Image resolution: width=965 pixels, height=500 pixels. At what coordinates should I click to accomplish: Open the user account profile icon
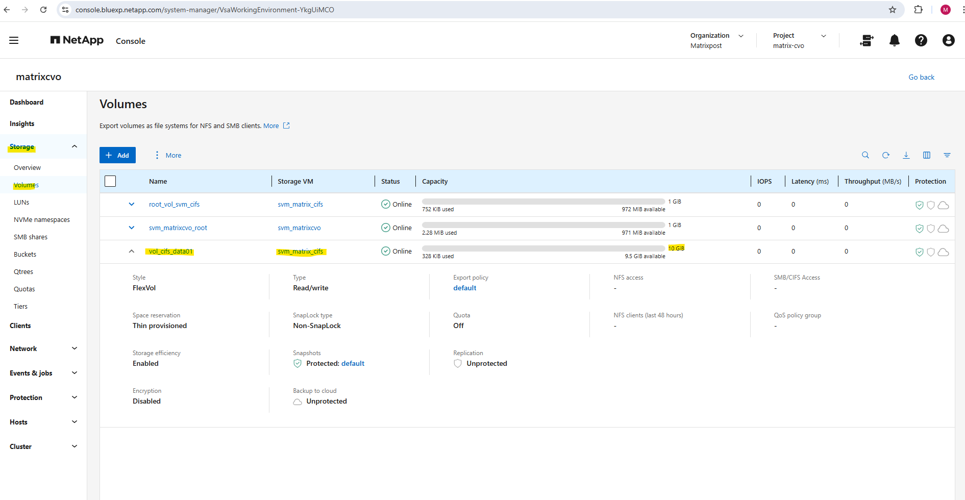coord(948,40)
